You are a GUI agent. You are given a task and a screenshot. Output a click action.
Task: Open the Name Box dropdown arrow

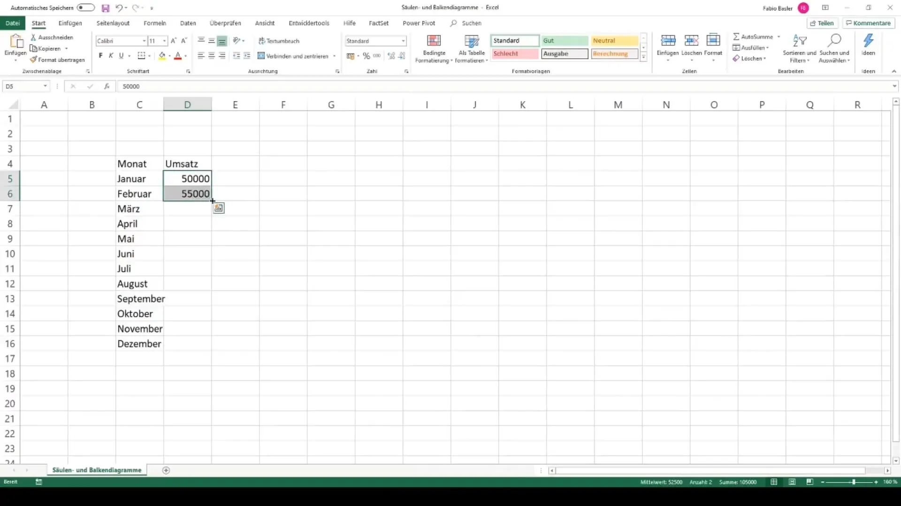(x=45, y=86)
